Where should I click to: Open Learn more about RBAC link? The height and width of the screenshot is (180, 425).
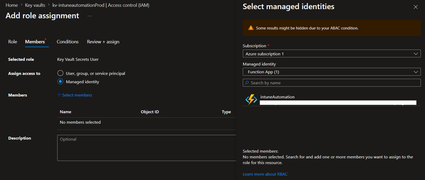pyautogui.click(x=265, y=174)
